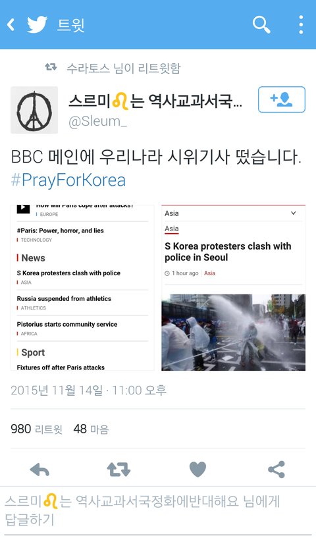Open the 980 리트윗 list
This screenshot has height=540, width=316.
click(36, 429)
